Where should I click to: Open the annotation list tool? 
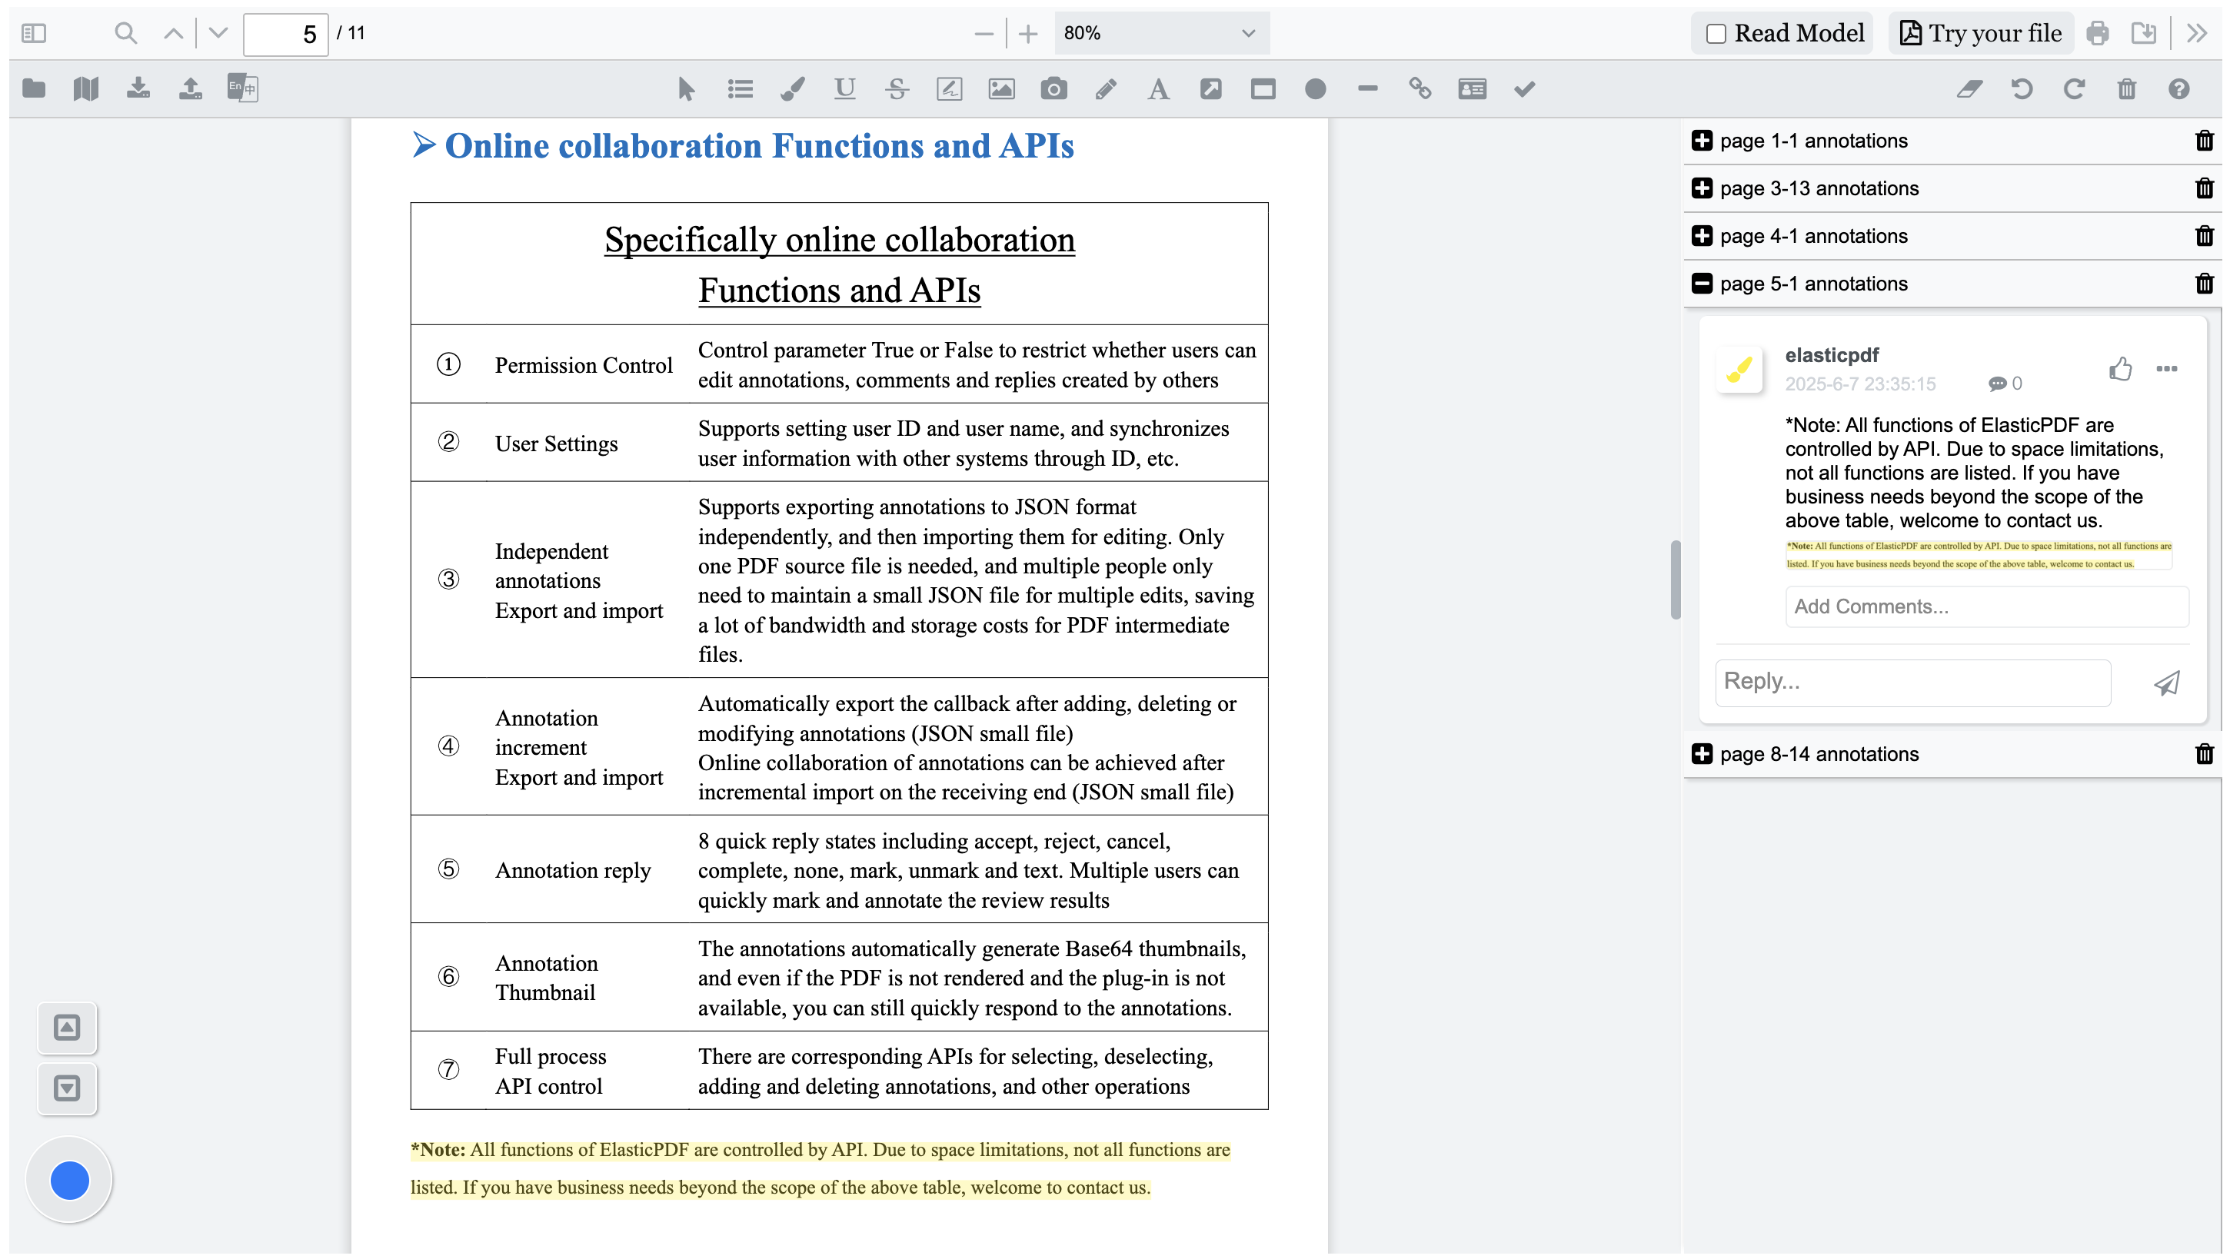(741, 88)
